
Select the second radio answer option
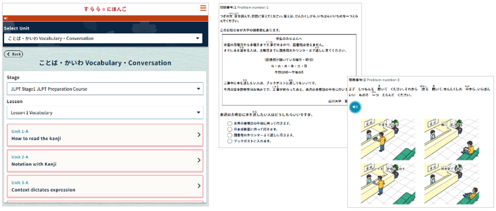click(229, 129)
